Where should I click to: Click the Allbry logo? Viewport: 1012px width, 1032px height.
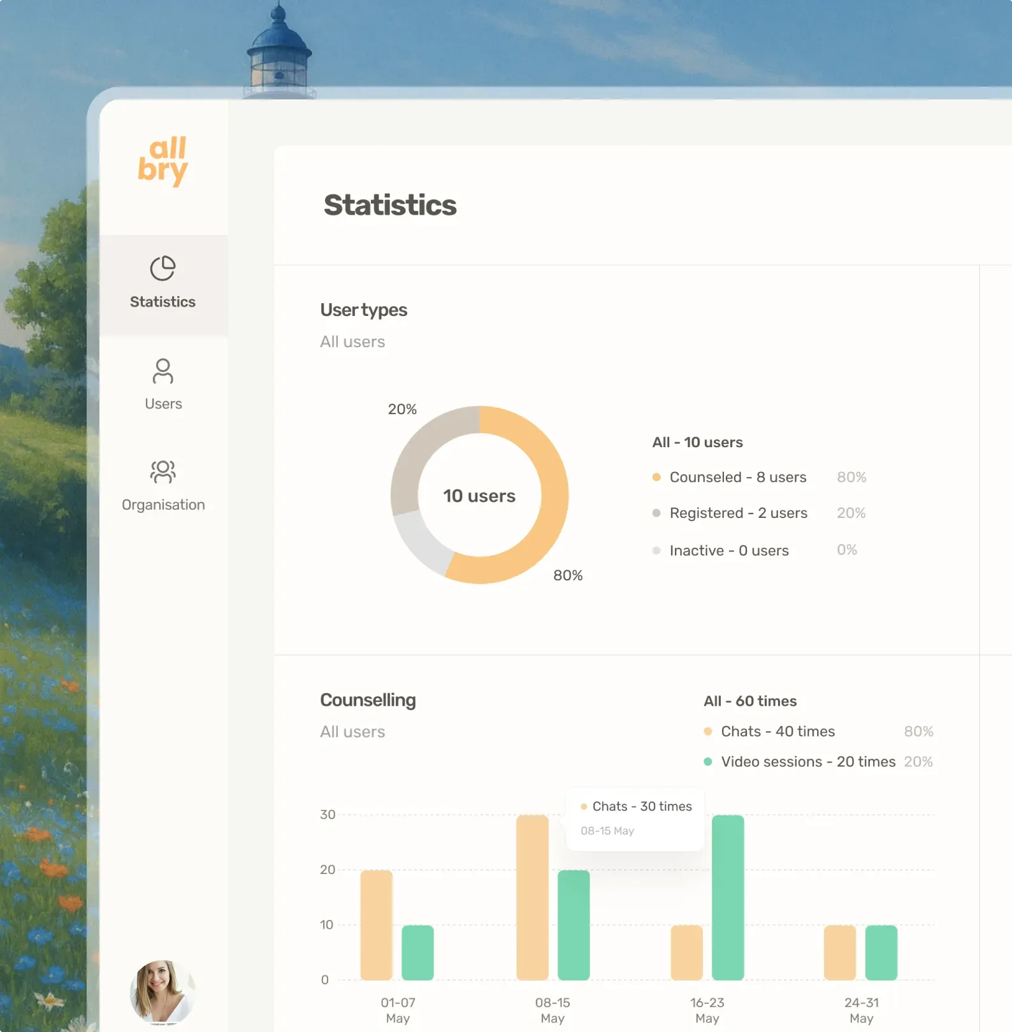[163, 161]
